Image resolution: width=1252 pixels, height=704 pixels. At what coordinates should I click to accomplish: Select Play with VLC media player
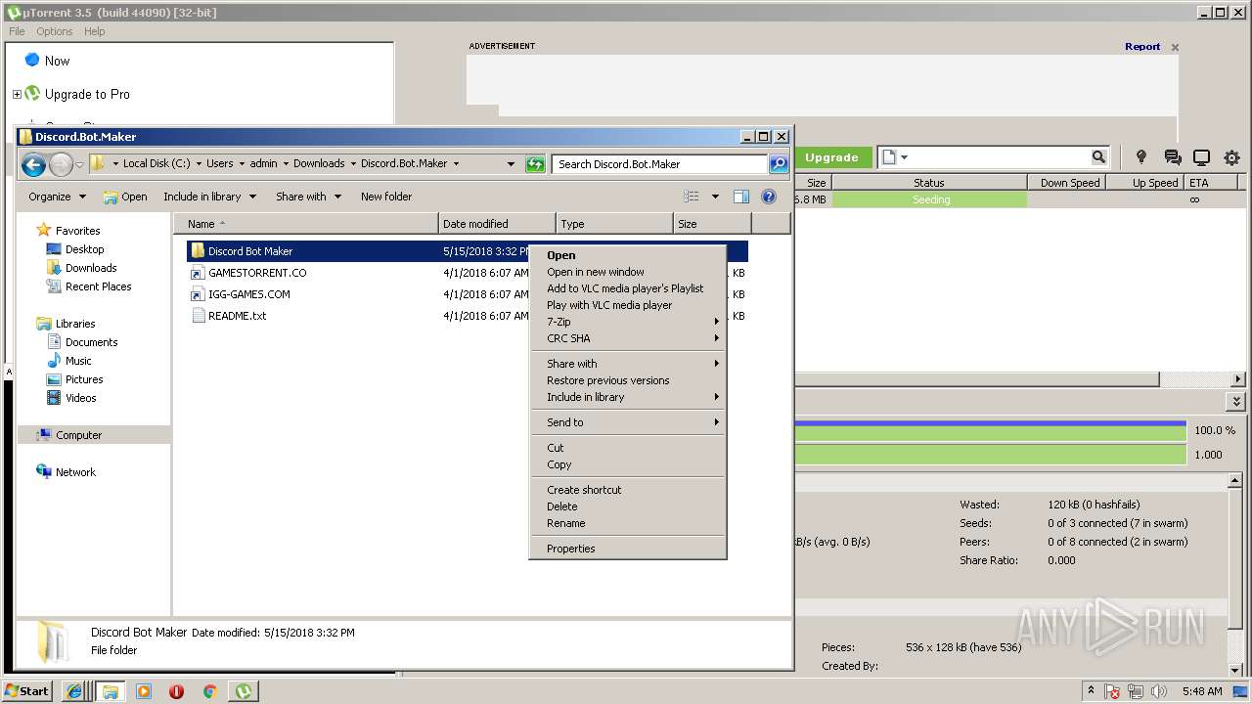627,305
